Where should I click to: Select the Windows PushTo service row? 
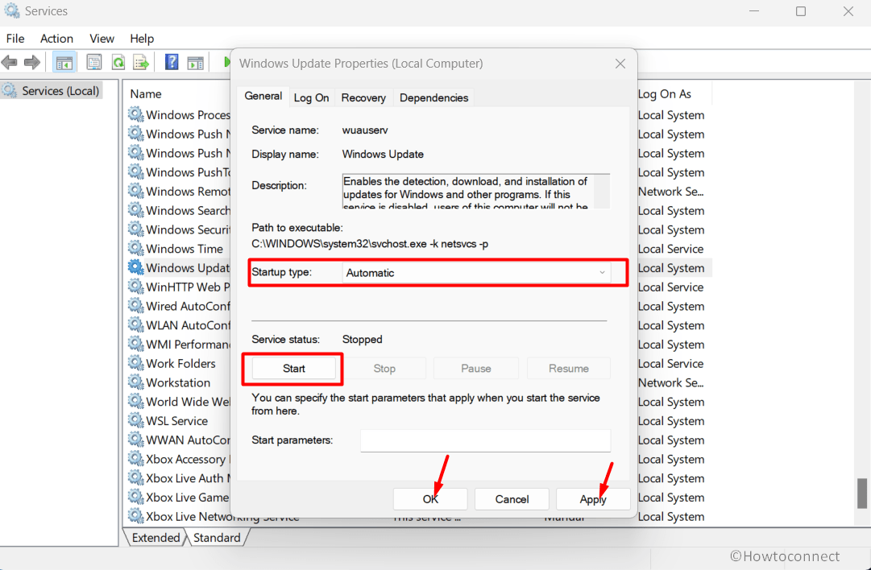click(x=188, y=172)
